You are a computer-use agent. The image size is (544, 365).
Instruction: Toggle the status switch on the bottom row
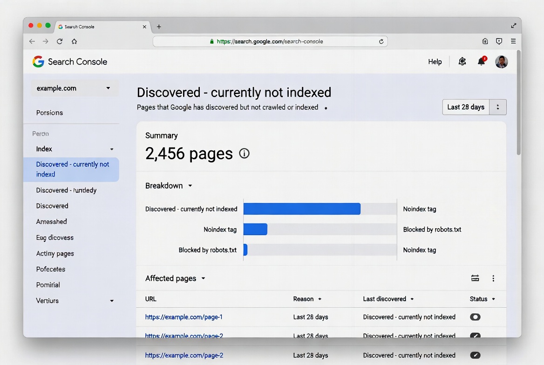pos(475,355)
